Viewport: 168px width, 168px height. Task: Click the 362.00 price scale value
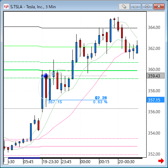pos(154,49)
